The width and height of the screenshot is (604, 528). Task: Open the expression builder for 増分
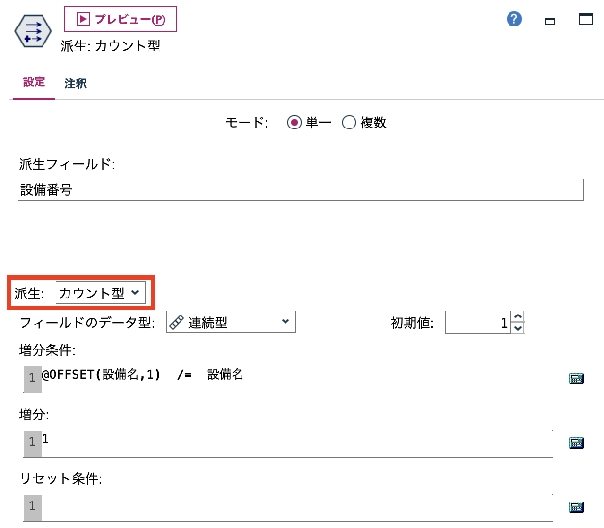click(x=576, y=443)
